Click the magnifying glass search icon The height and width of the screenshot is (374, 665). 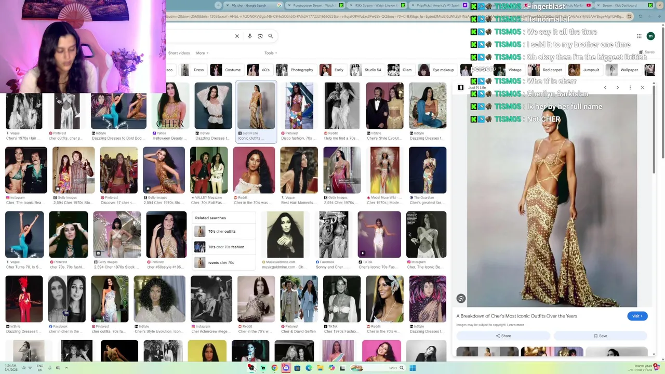click(270, 36)
